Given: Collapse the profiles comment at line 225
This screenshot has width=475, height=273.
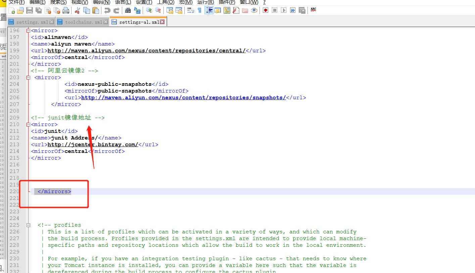Looking at the screenshot, I should [x=29, y=225].
